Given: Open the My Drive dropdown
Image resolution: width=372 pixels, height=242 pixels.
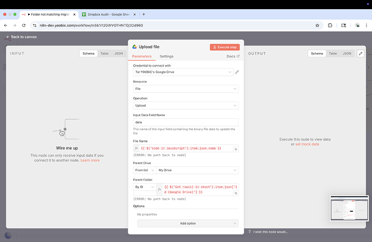Looking at the screenshot, I should pyautogui.click(x=198, y=170).
